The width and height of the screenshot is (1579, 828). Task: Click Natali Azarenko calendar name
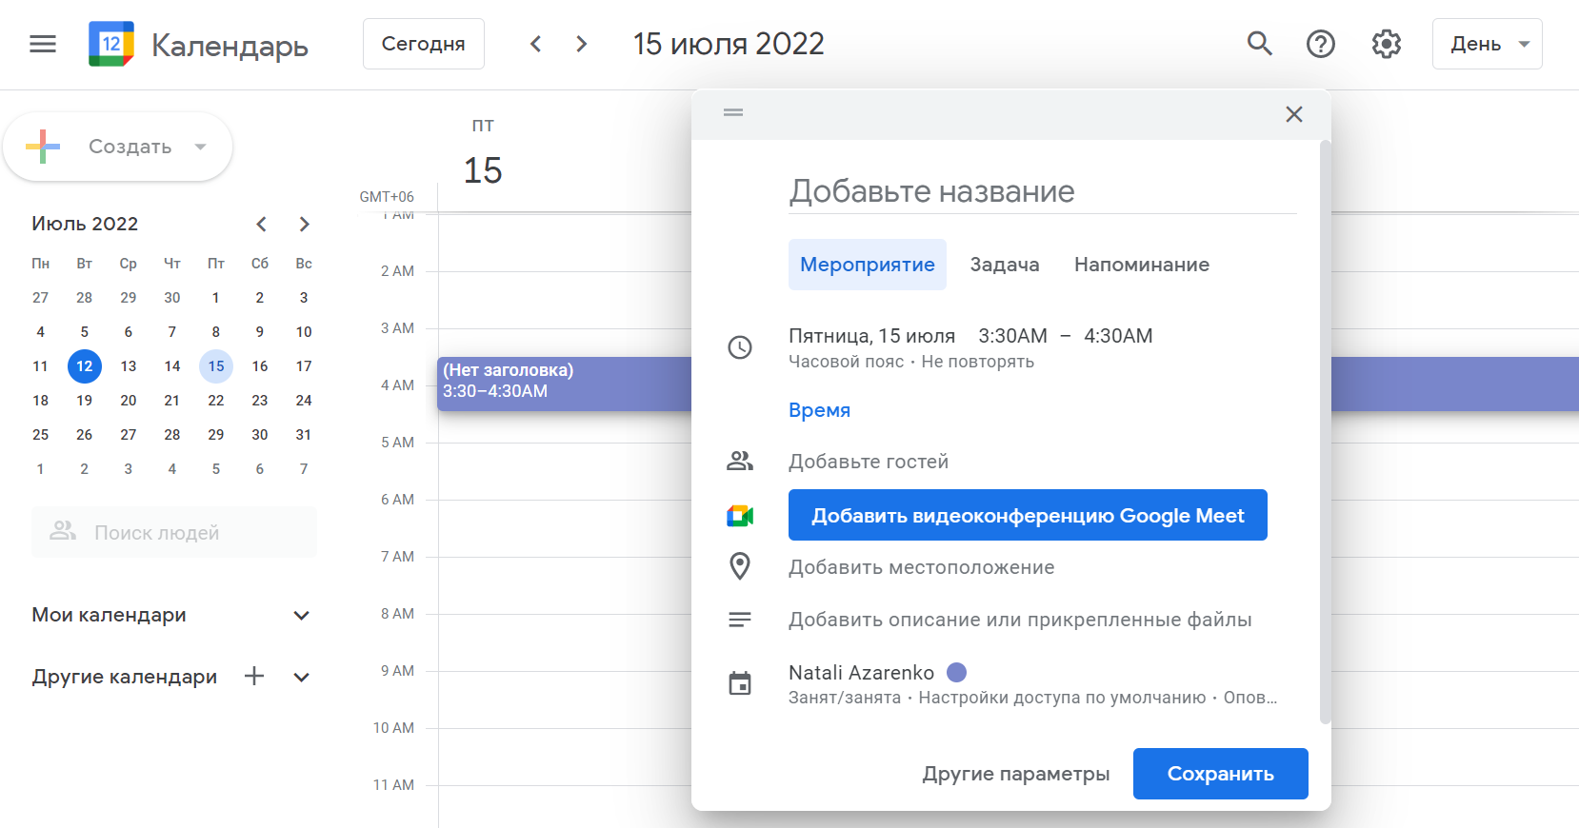click(861, 673)
